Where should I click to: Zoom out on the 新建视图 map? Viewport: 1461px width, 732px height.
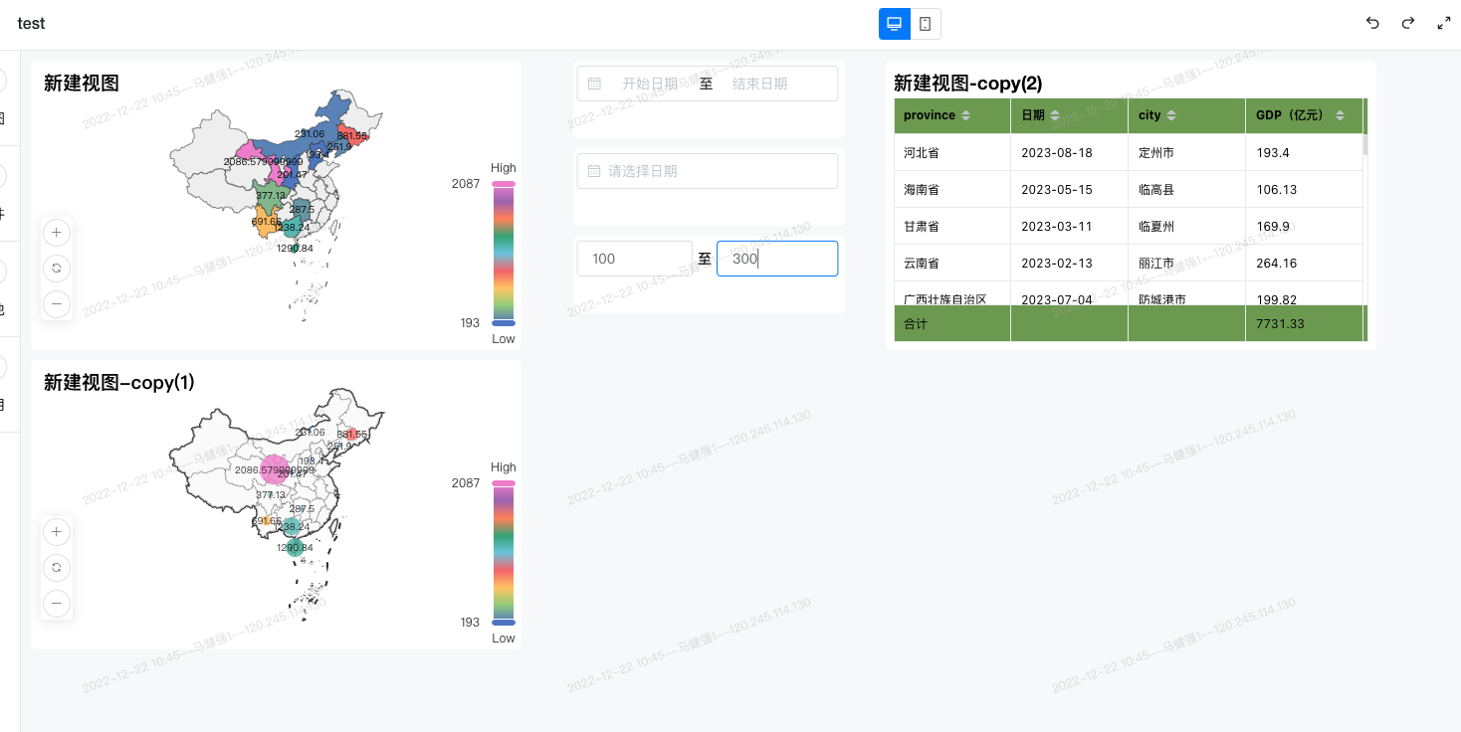click(57, 304)
